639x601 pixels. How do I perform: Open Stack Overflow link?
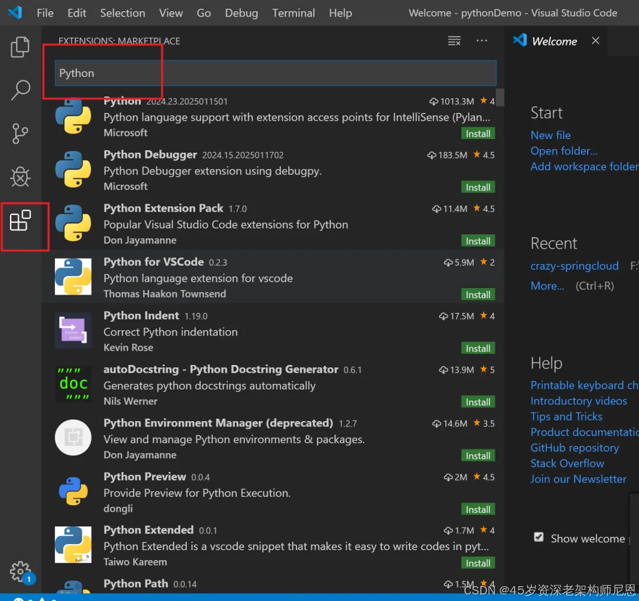[567, 463]
